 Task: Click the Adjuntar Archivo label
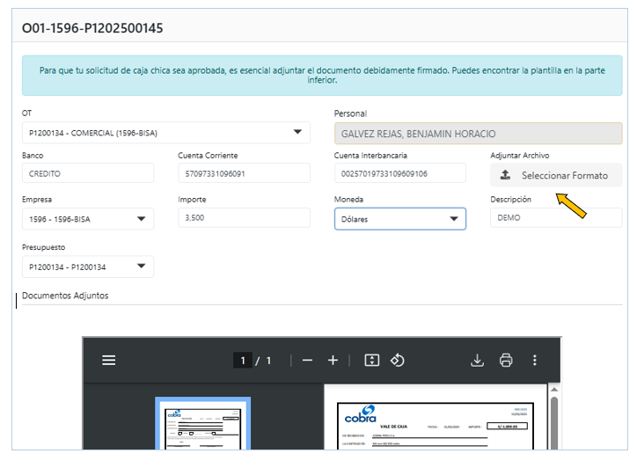(520, 155)
